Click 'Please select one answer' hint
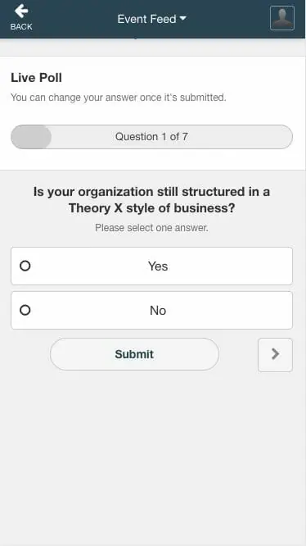Image resolution: width=306 pixels, height=546 pixels. point(152,228)
